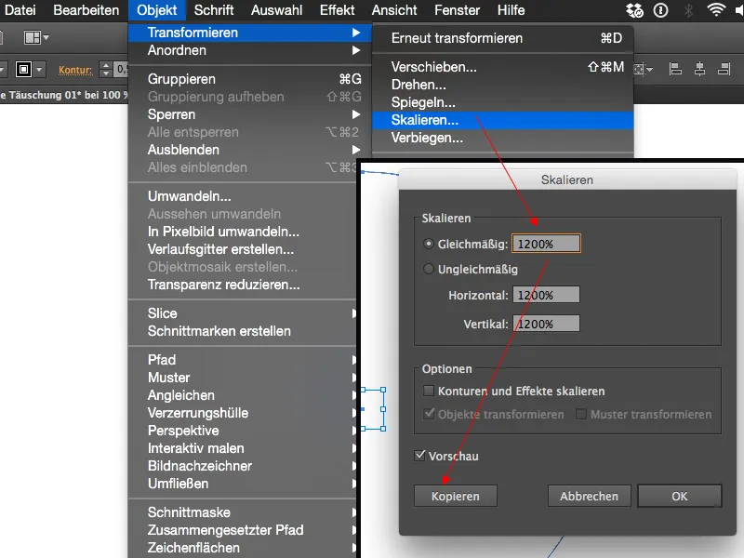This screenshot has height=558, width=744.
Task: Open the Bildnachzeichner submenu entry
Action: 243,466
